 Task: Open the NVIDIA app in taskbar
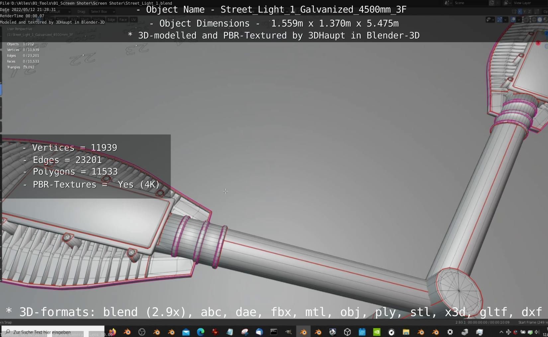pos(377,332)
